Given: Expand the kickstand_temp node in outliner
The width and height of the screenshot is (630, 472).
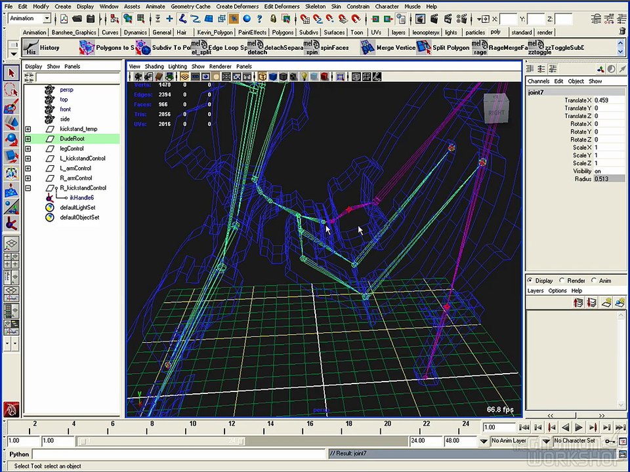Looking at the screenshot, I should (x=28, y=129).
